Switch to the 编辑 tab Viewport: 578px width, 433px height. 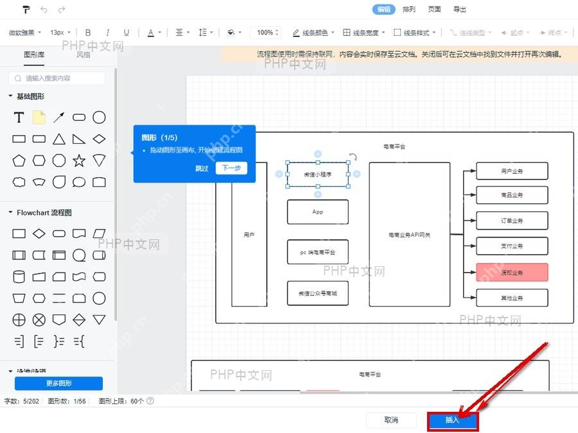coord(384,9)
